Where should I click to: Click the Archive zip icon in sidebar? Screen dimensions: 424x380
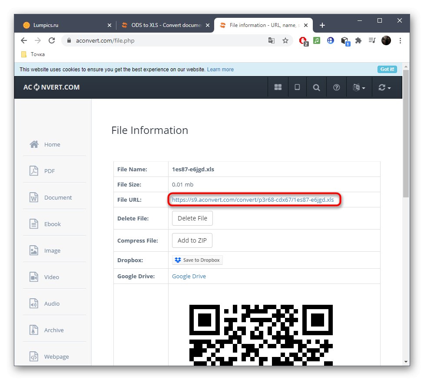(34, 330)
